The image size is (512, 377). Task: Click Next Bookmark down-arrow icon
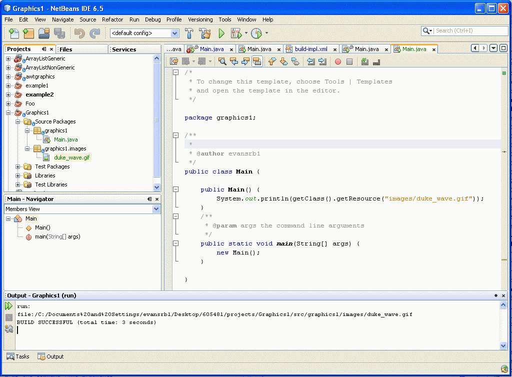[x=284, y=61]
